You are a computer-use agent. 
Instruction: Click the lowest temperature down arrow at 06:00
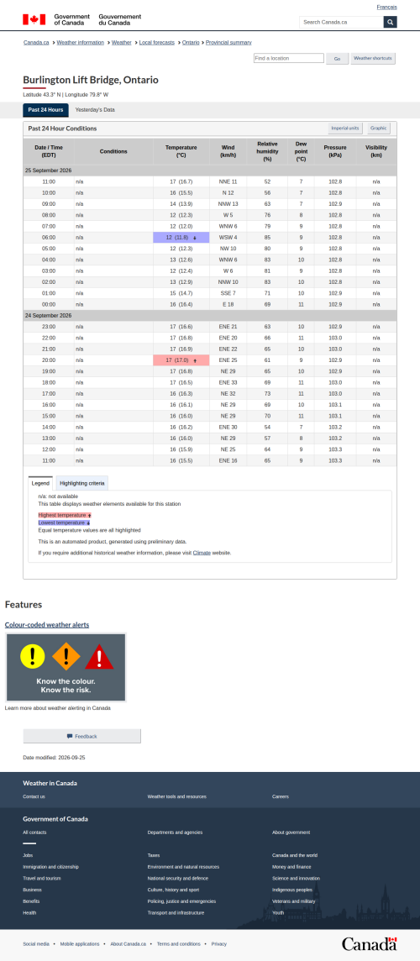194,238
